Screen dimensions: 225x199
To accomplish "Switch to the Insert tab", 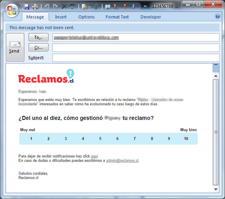I will (61, 17).
